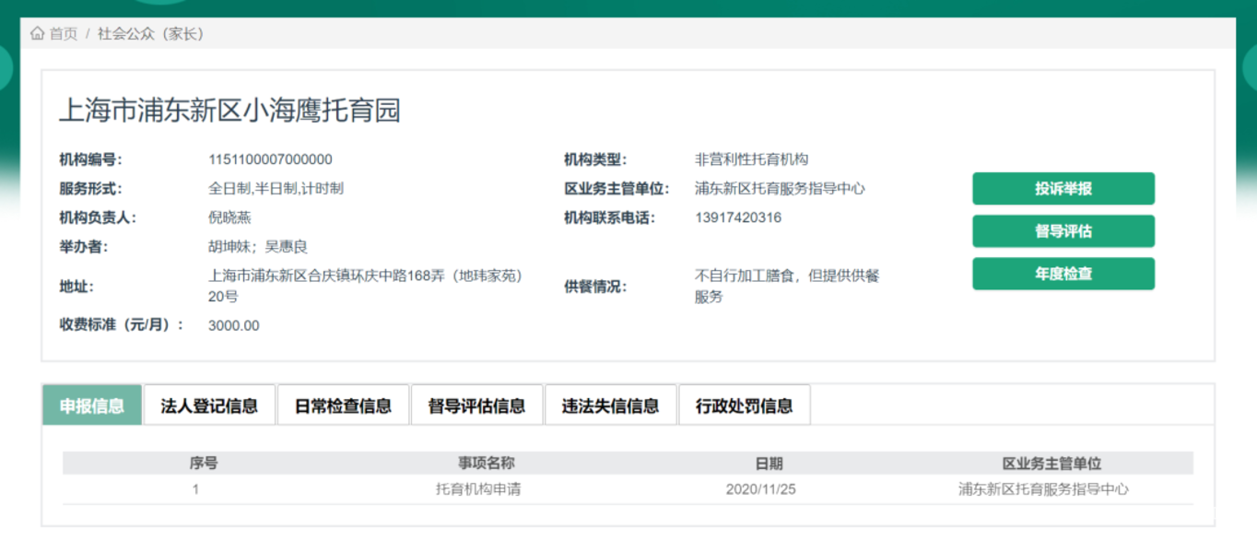Click the 投诉举报 button
This screenshot has width=1257, height=540.
(1063, 188)
